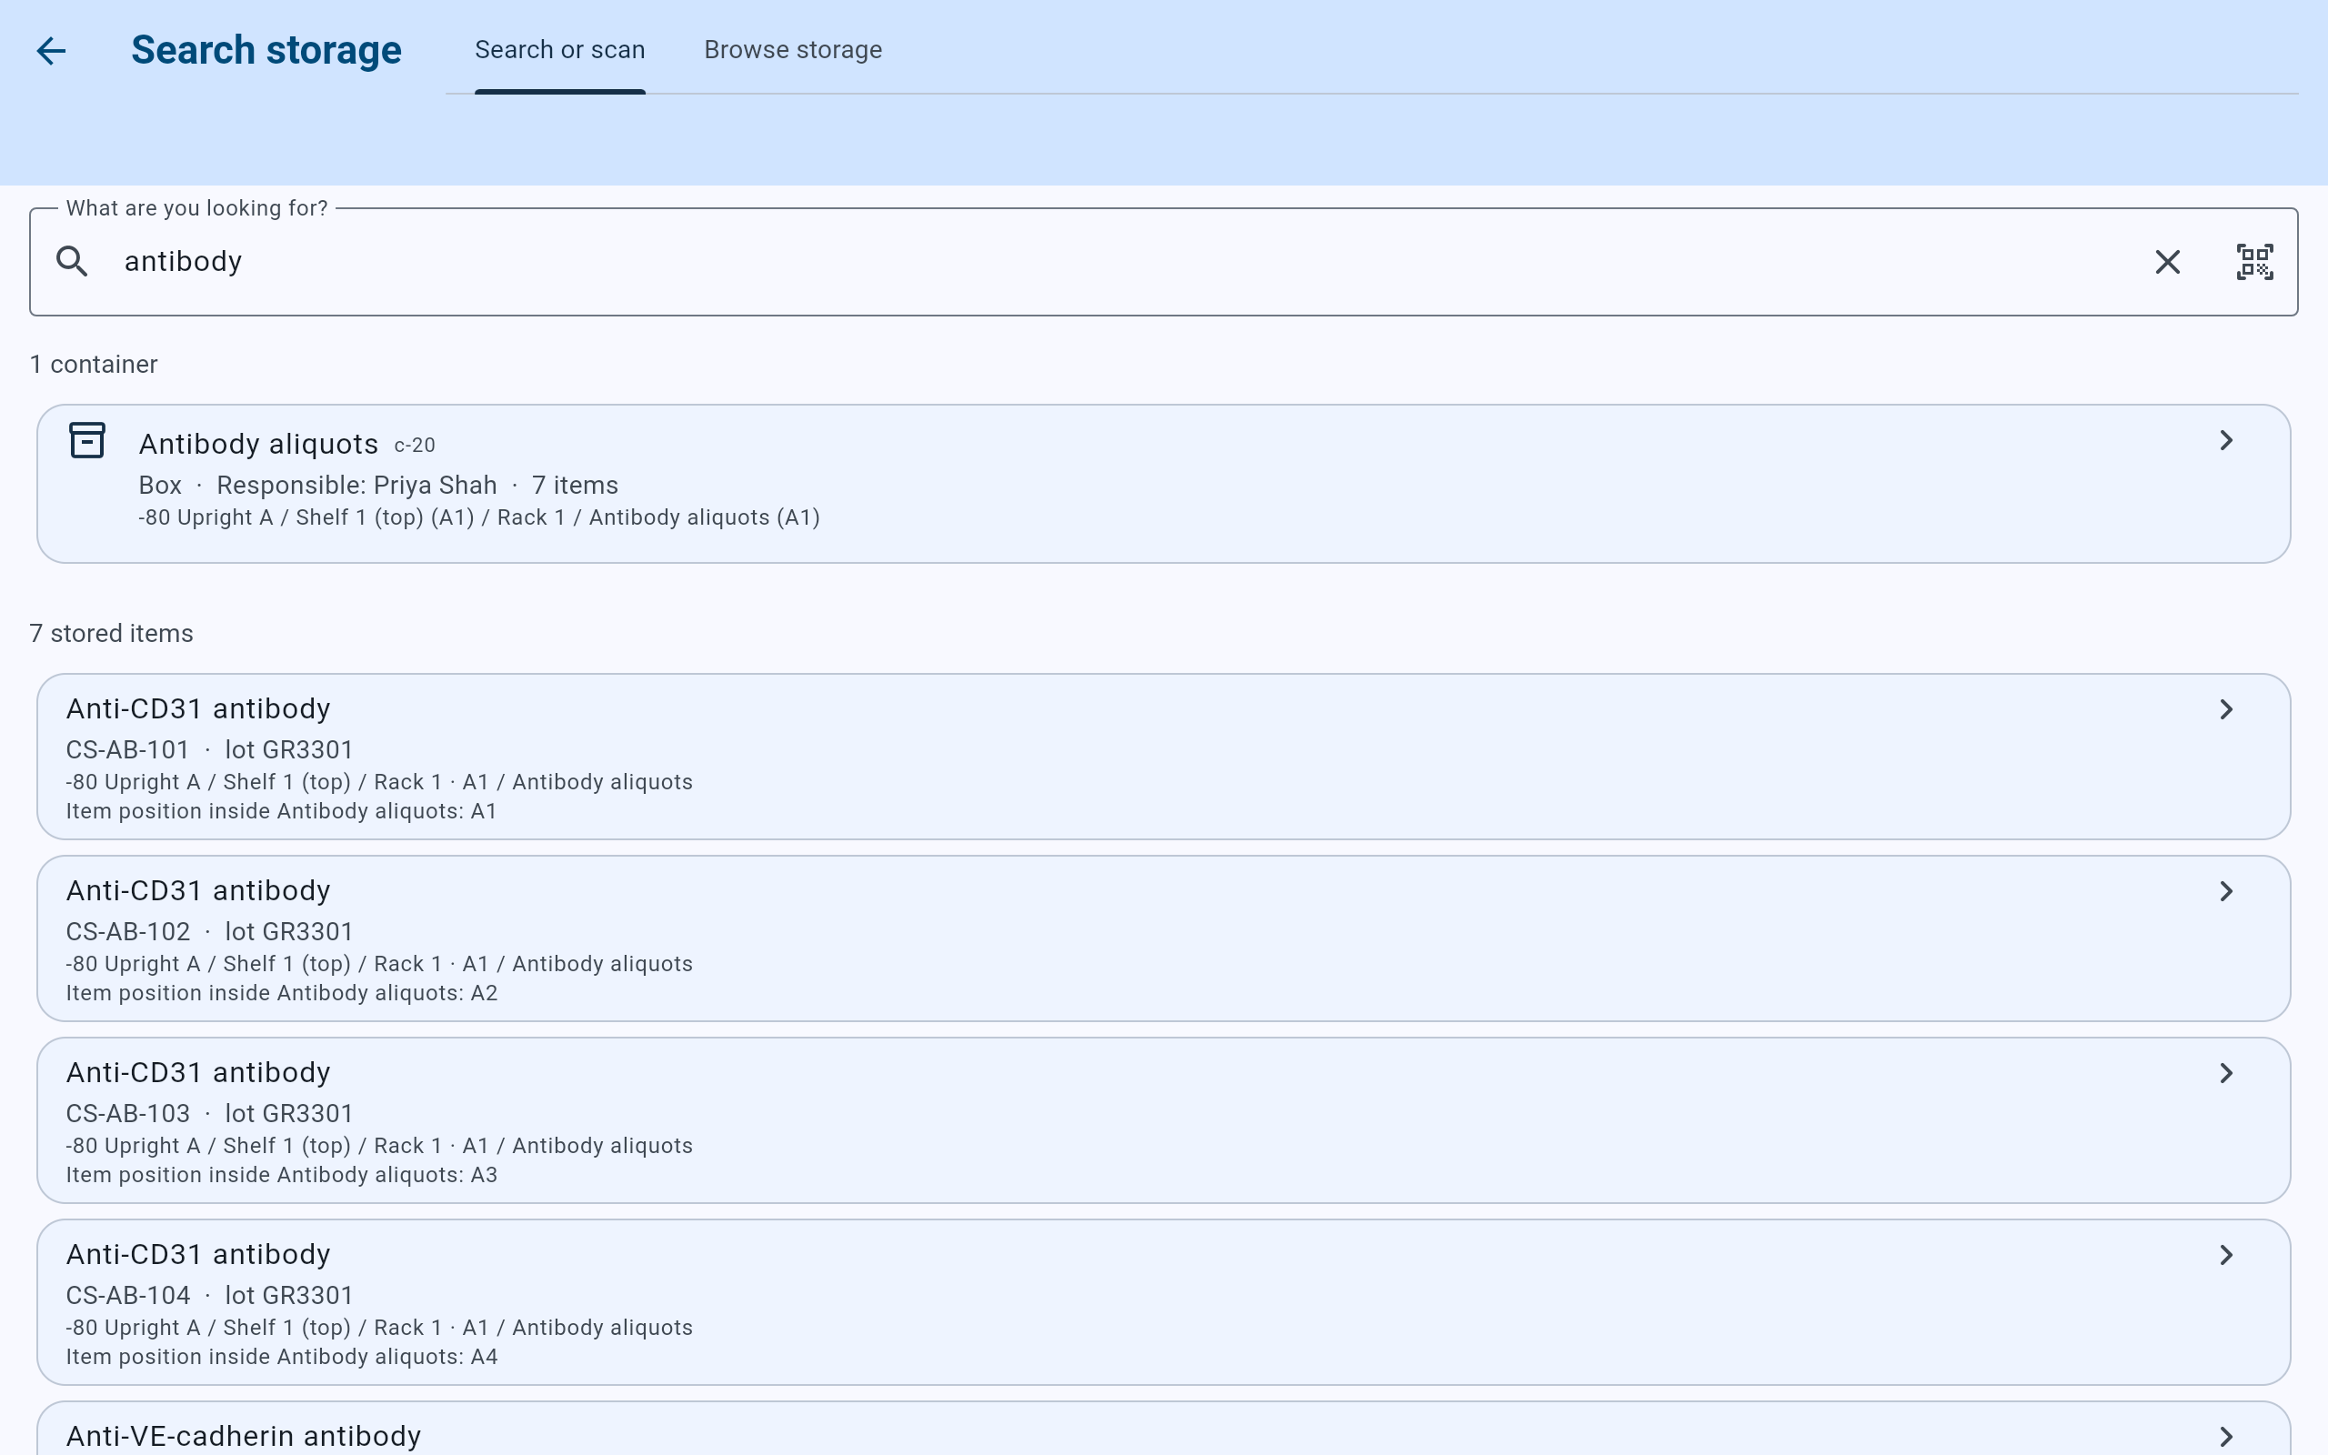Open Anti-CD31 antibody at position A1

click(x=1163, y=757)
